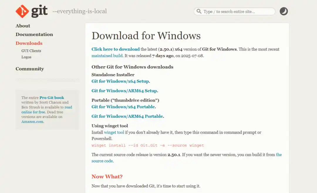
Task: Open the Documentation section
Action: tap(34, 35)
